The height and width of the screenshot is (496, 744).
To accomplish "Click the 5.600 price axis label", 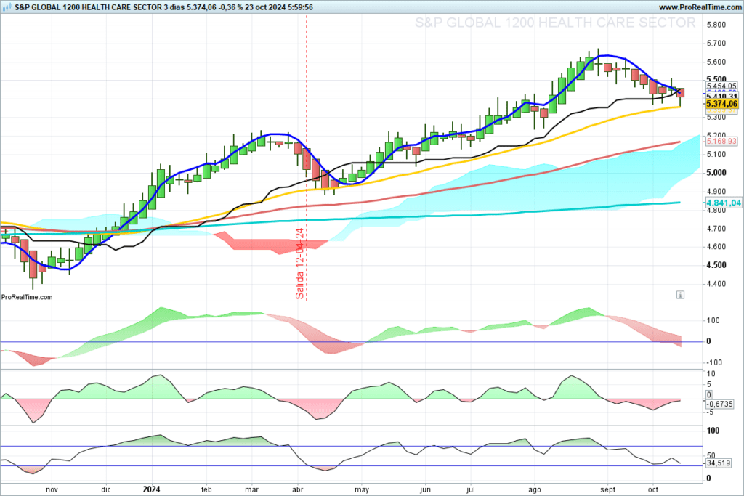I will [x=716, y=62].
